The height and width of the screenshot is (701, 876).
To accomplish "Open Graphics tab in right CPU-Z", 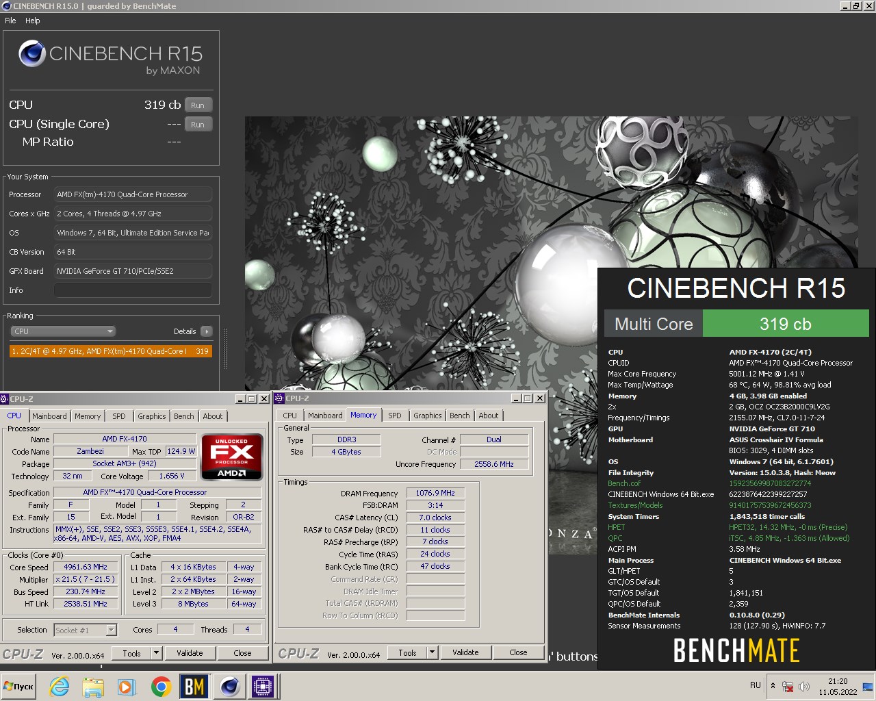I will tap(428, 416).
